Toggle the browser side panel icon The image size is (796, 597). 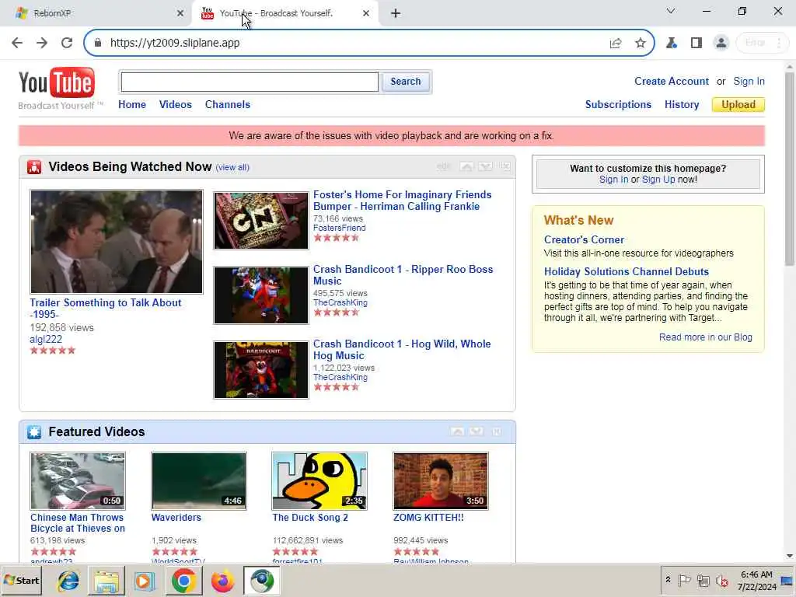click(696, 44)
